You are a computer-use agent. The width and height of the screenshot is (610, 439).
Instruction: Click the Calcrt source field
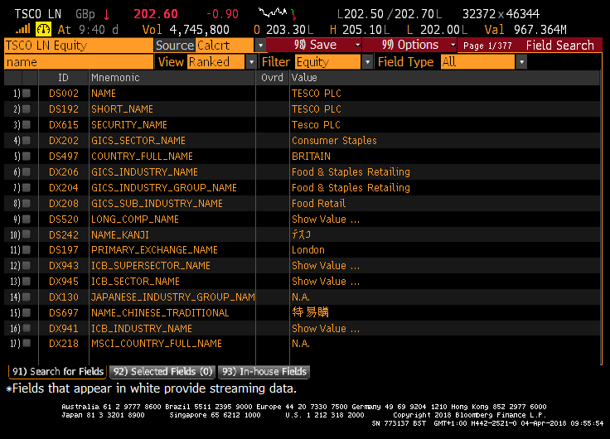pyautogui.click(x=225, y=46)
